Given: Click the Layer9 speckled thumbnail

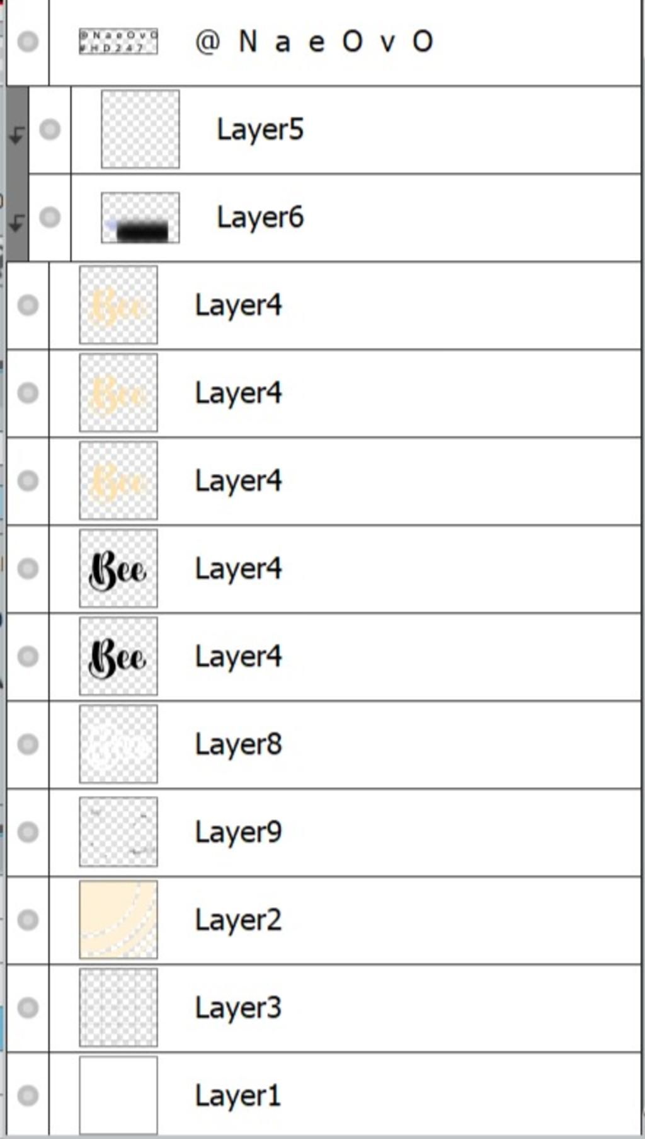Looking at the screenshot, I should (118, 832).
